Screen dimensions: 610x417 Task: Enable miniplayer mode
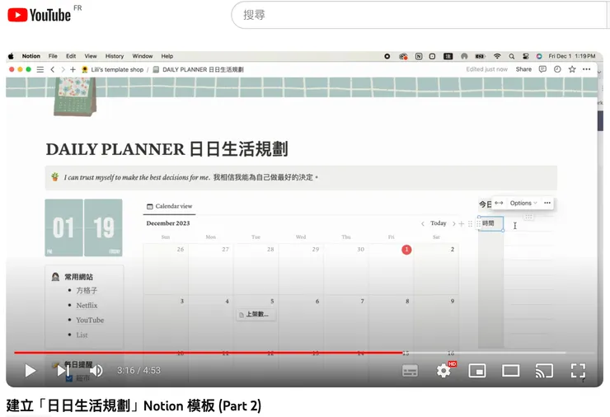pos(477,371)
